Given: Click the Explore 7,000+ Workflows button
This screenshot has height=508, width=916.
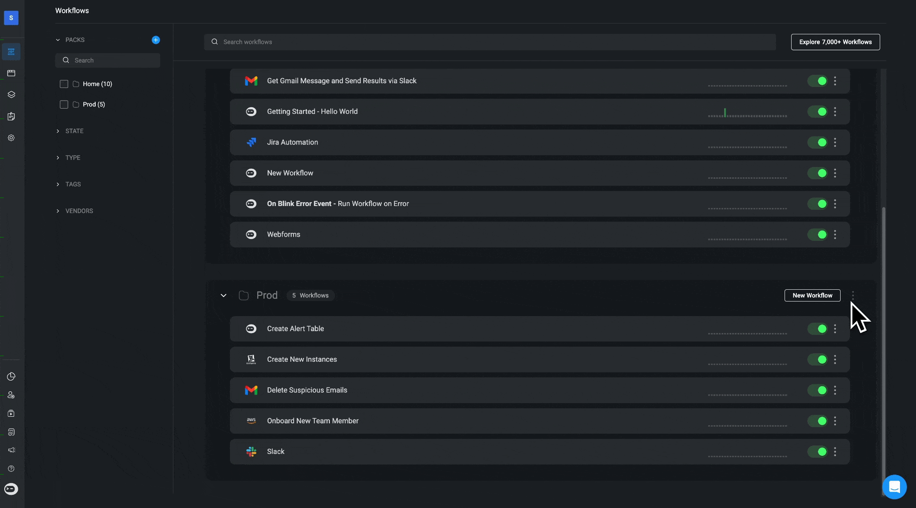Looking at the screenshot, I should click(835, 42).
